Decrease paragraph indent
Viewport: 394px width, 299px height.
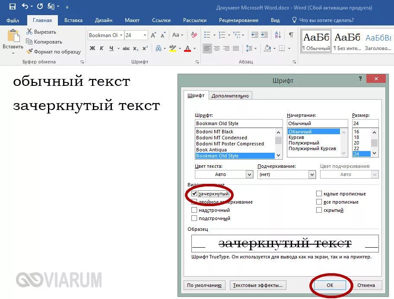pyautogui.click(x=254, y=35)
